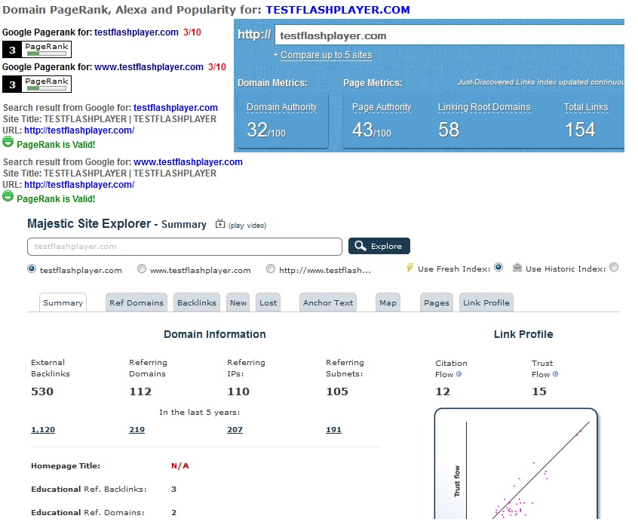Open the Link Profile tab
Screen dimensions: 638x528
(486, 302)
